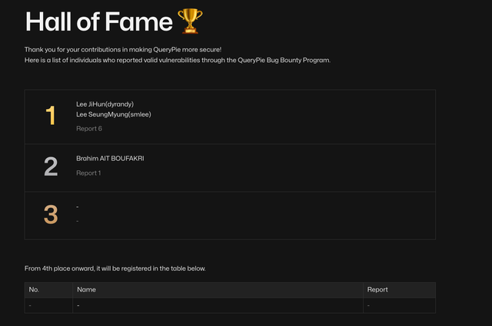The width and height of the screenshot is (492, 326).
Task: Click the silver number 2 rank badge
Action: point(51,166)
